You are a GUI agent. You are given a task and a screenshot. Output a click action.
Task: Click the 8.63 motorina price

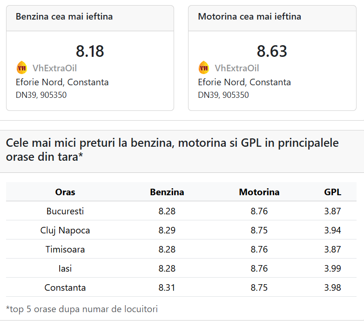click(x=272, y=51)
